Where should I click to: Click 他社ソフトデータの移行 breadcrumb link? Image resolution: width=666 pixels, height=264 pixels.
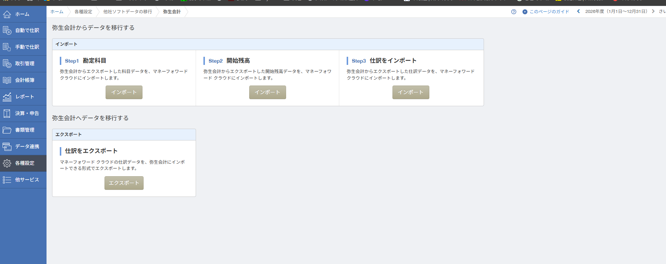point(128,12)
